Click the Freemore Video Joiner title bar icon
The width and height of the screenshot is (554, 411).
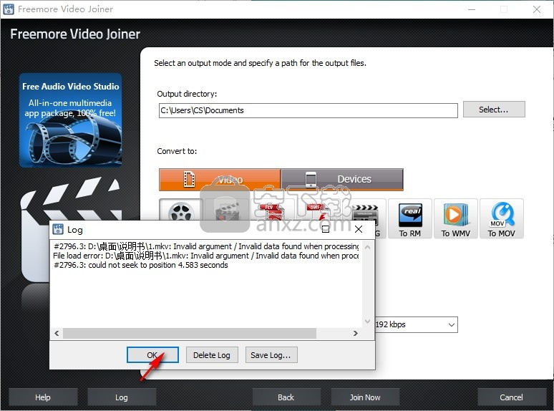tap(9, 9)
